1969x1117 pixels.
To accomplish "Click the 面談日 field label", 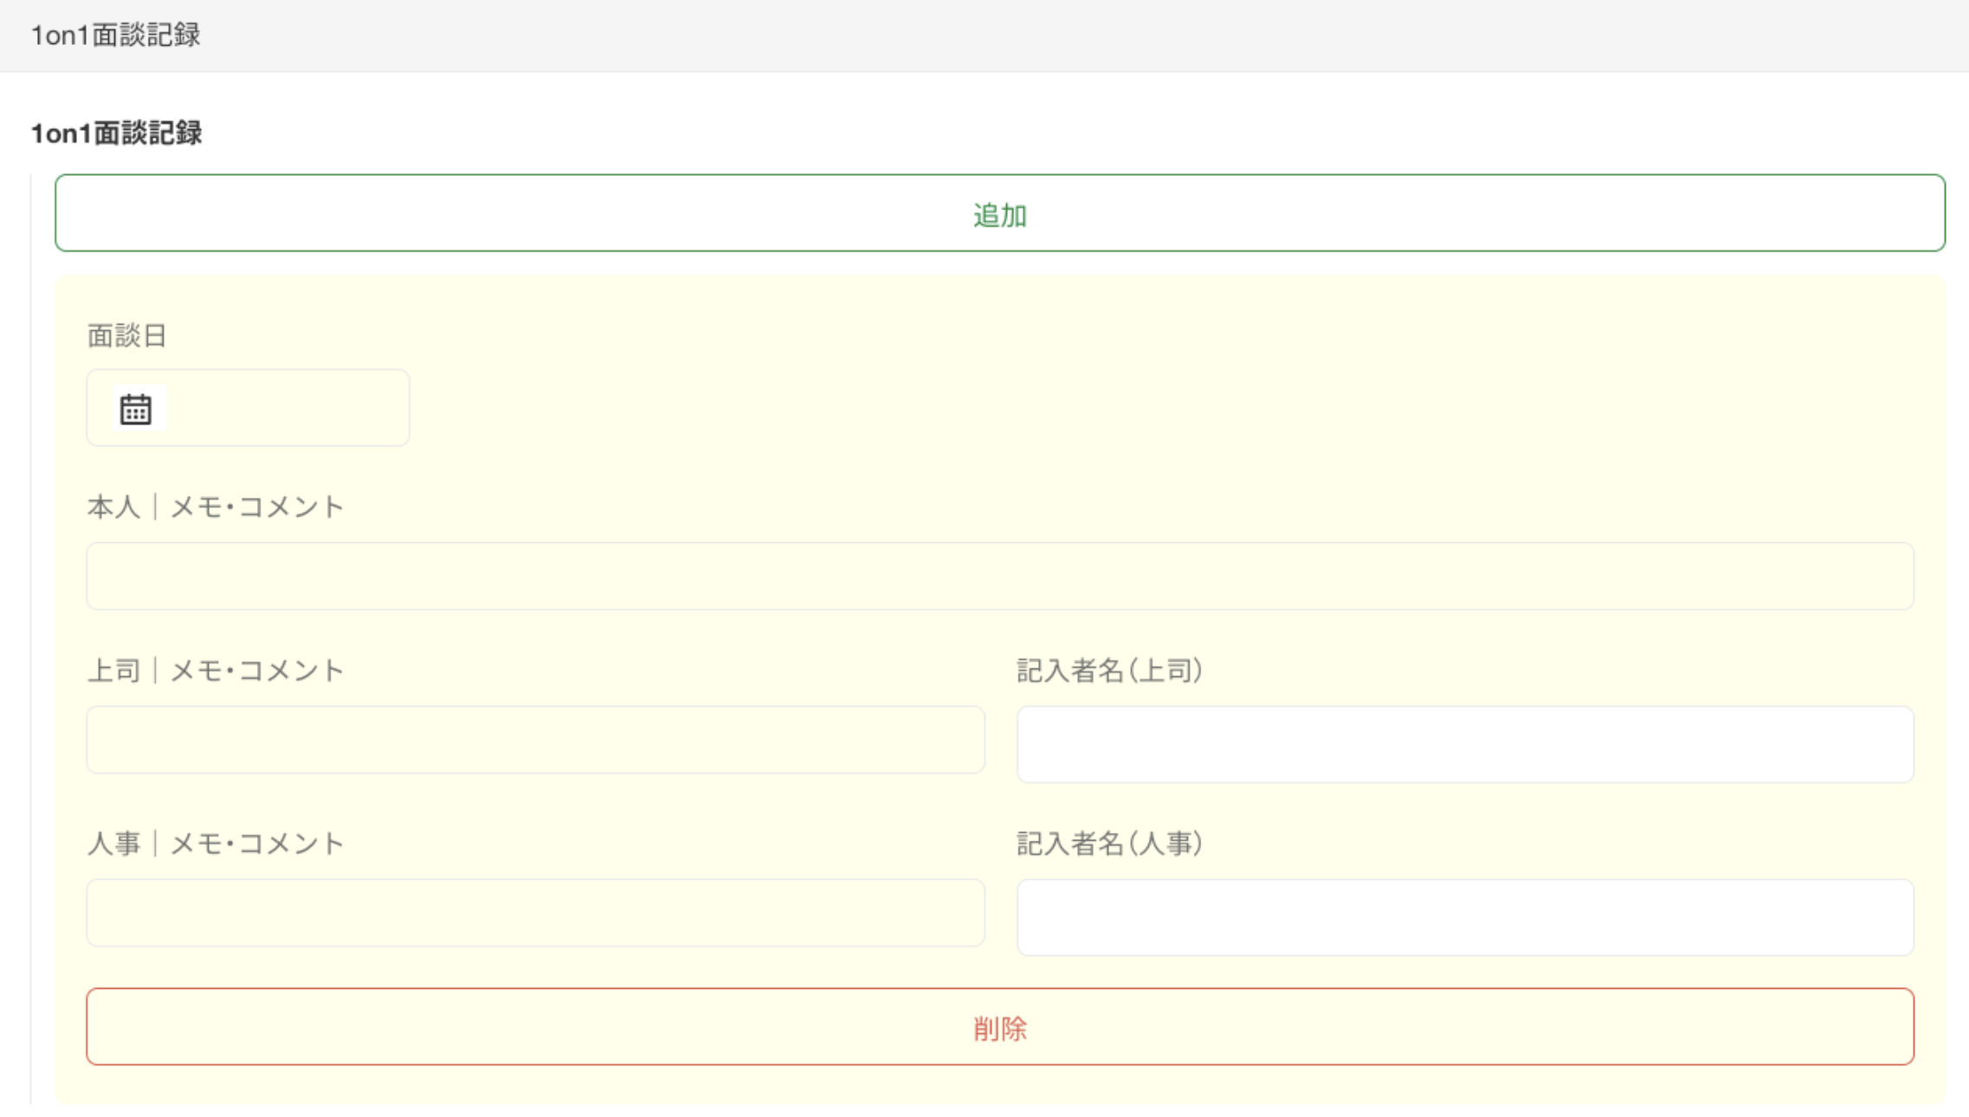I will pos(126,336).
